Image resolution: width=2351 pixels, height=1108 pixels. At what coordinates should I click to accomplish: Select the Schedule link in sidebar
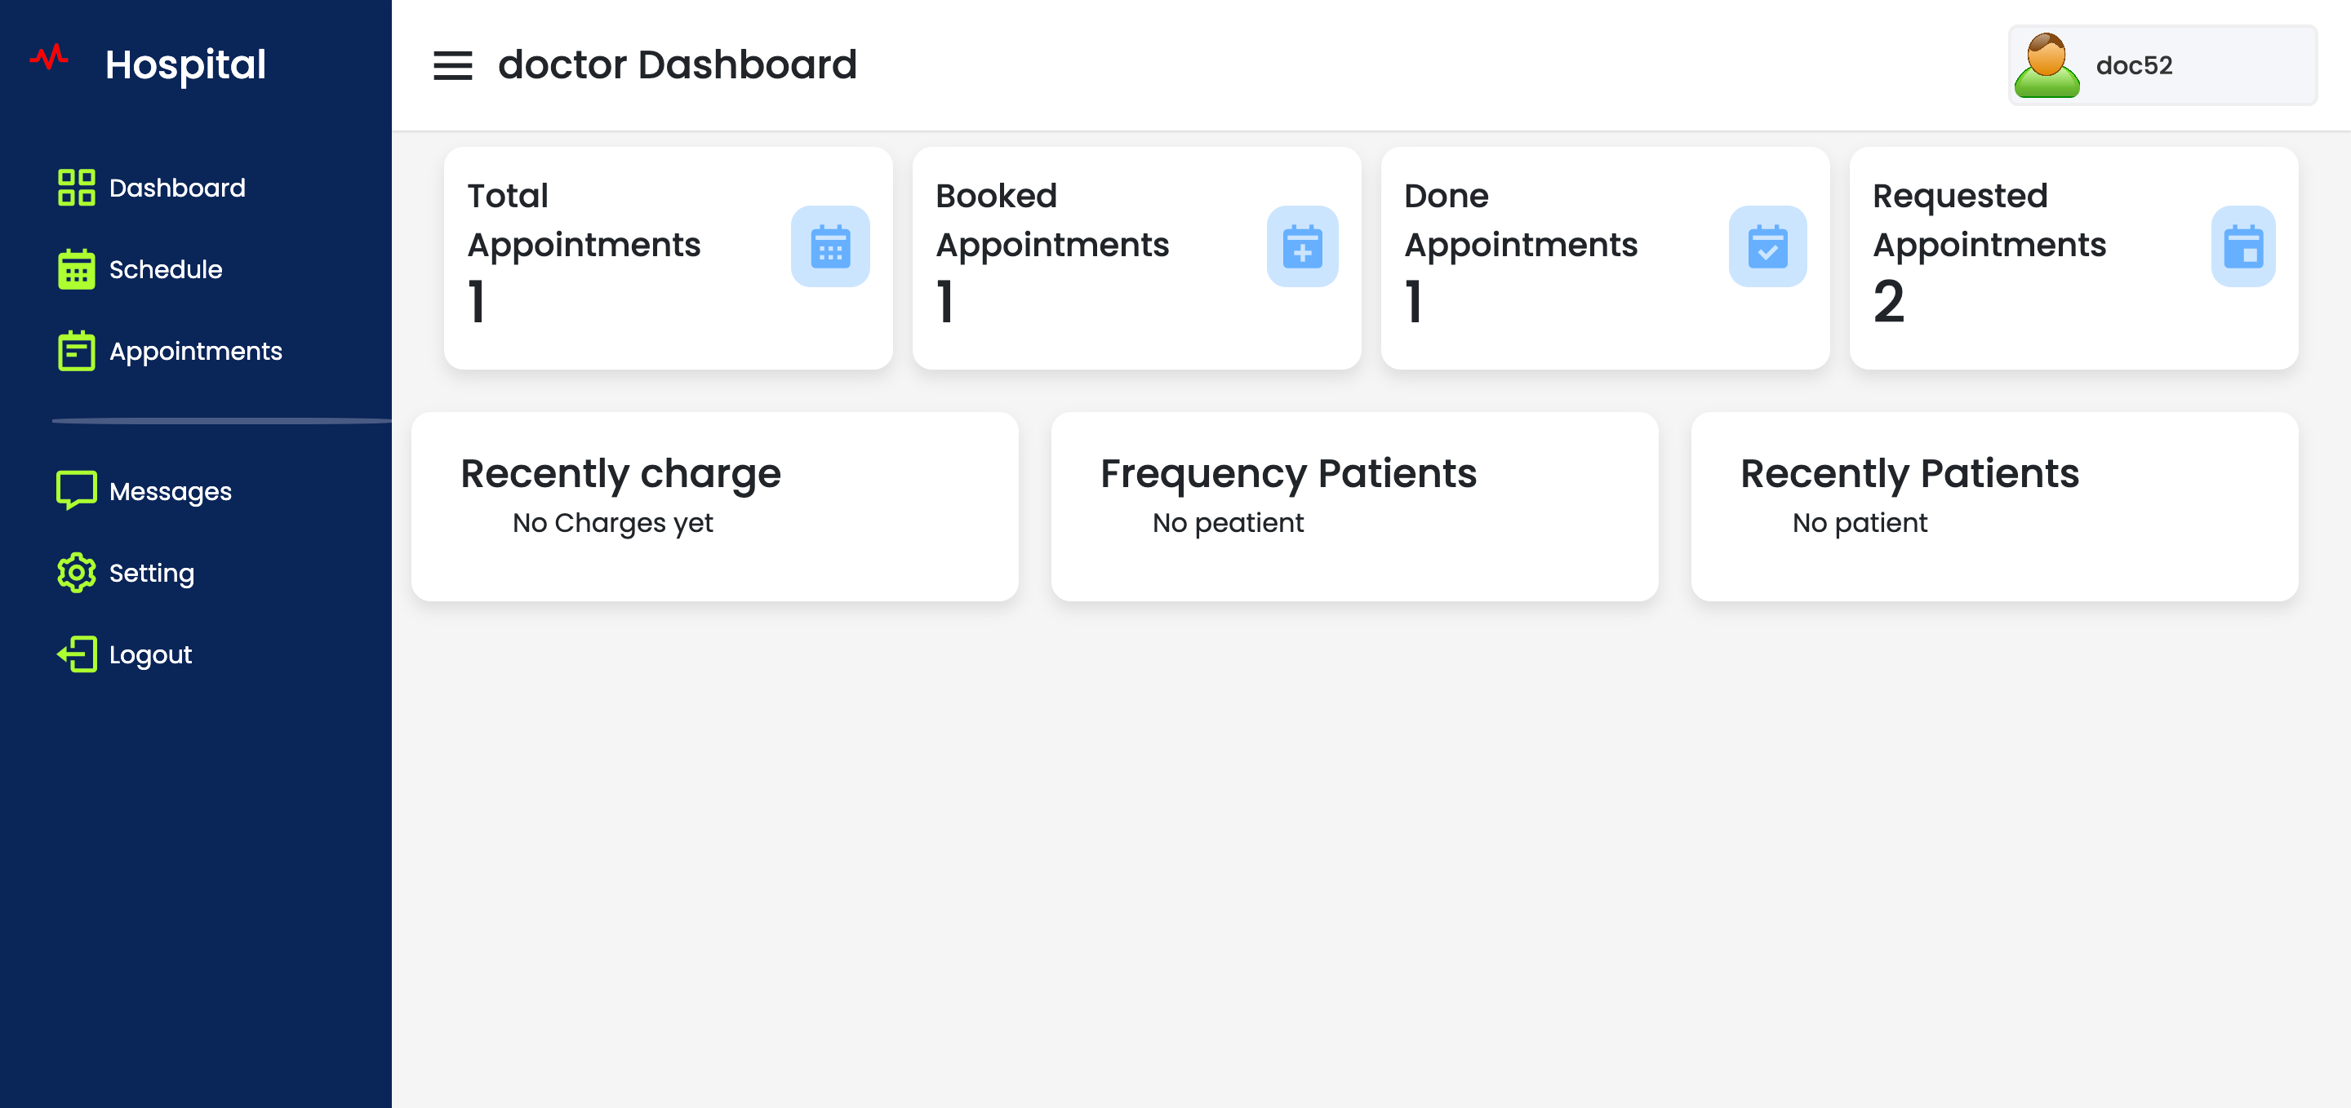(165, 269)
